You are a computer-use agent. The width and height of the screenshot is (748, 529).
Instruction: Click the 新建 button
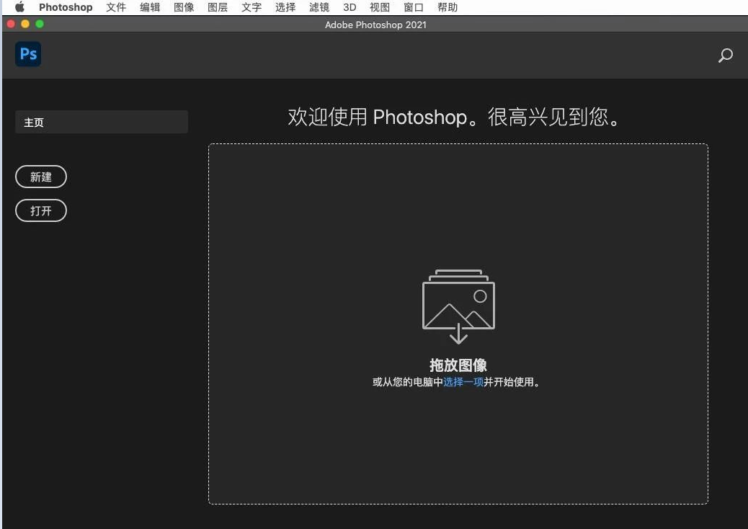click(41, 177)
